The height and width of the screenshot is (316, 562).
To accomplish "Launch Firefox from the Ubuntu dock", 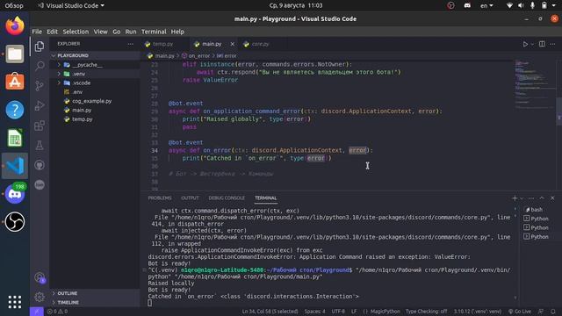I will click(x=15, y=25).
